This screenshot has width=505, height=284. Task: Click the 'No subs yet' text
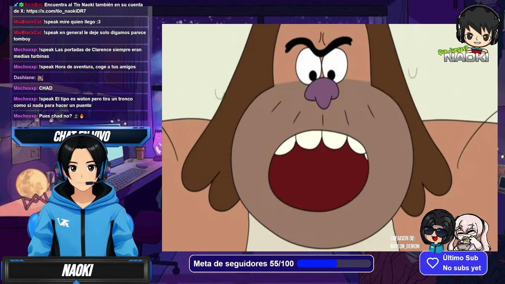pyautogui.click(x=462, y=268)
